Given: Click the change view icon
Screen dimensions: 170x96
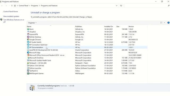Looking at the screenshot, I should (x=161, y=23).
